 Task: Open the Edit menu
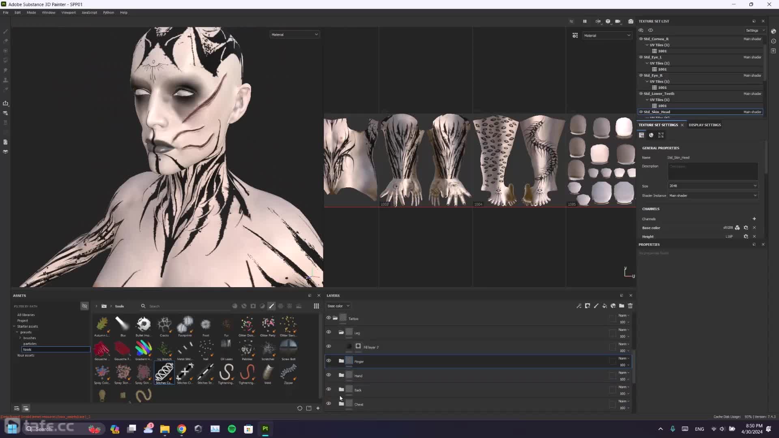[x=17, y=13]
